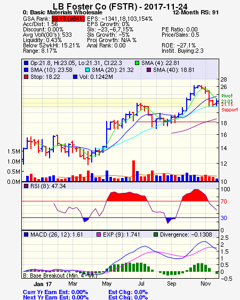Click the Curr Yr Earn Est: 0.00% line

[x=55, y=292]
